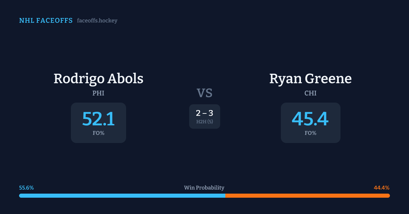
Task: Click the Win Probability label
Action: click(x=204, y=188)
